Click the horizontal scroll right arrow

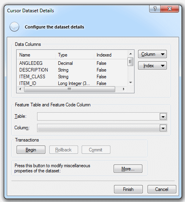(123, 89)
